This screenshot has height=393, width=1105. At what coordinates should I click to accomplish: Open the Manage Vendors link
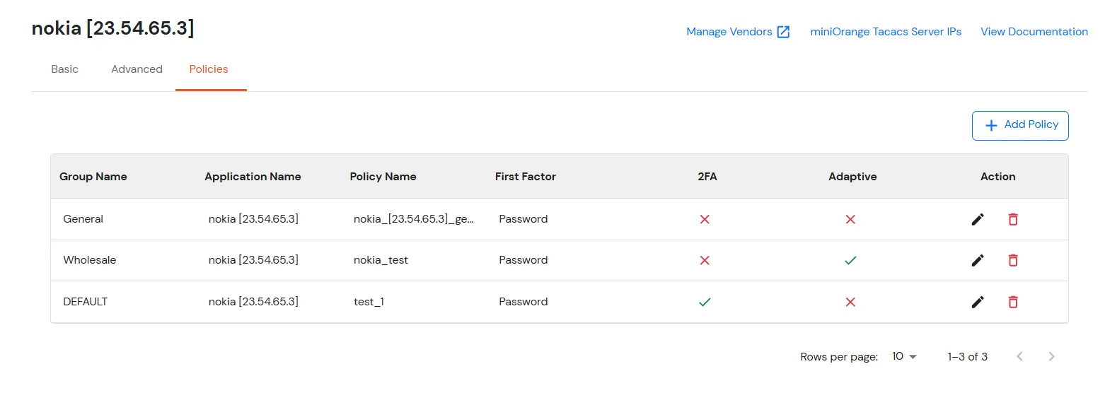729,32
